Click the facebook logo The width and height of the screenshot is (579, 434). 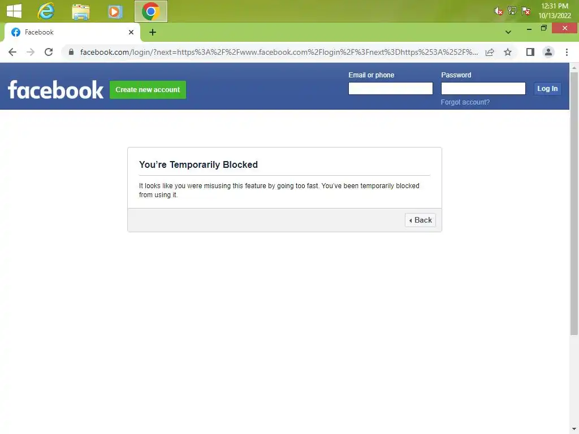tap(55, 90)
